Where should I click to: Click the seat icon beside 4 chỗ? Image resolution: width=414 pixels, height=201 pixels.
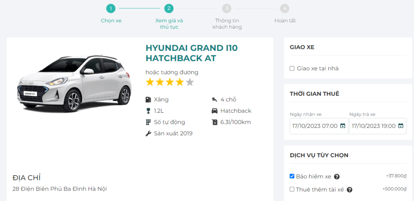pyautogui.click(x=214, y=100)
